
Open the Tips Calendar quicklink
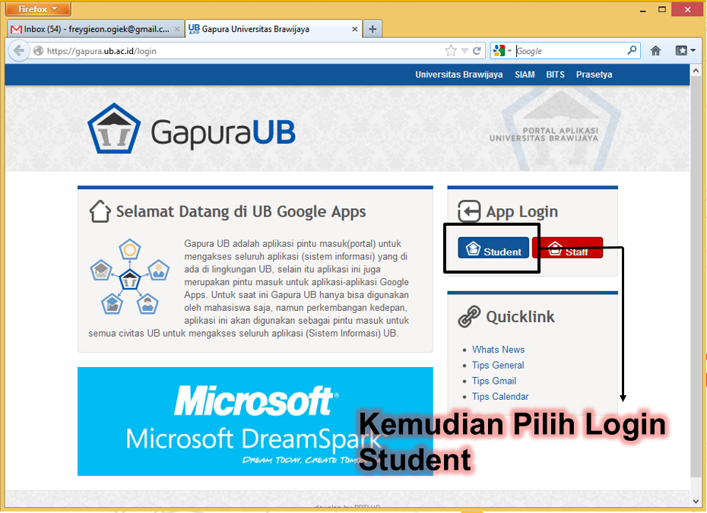pos(500,397)
